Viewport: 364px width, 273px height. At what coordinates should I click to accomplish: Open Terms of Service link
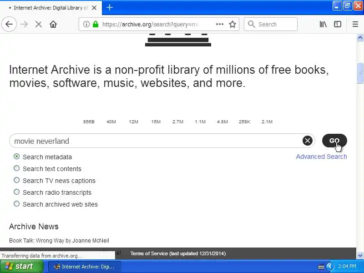pos(178,253)
